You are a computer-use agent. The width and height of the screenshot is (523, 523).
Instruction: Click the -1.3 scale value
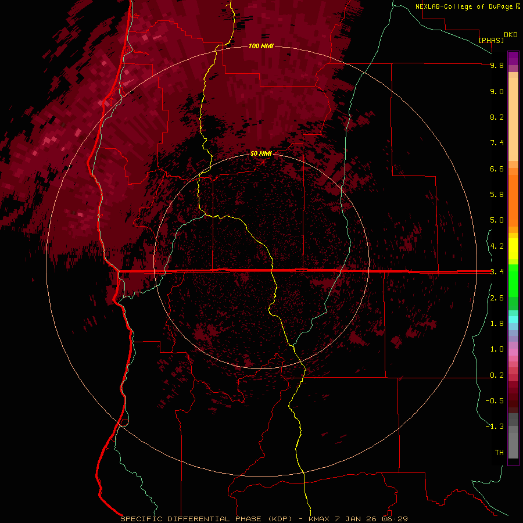click(x=495, y=427)
